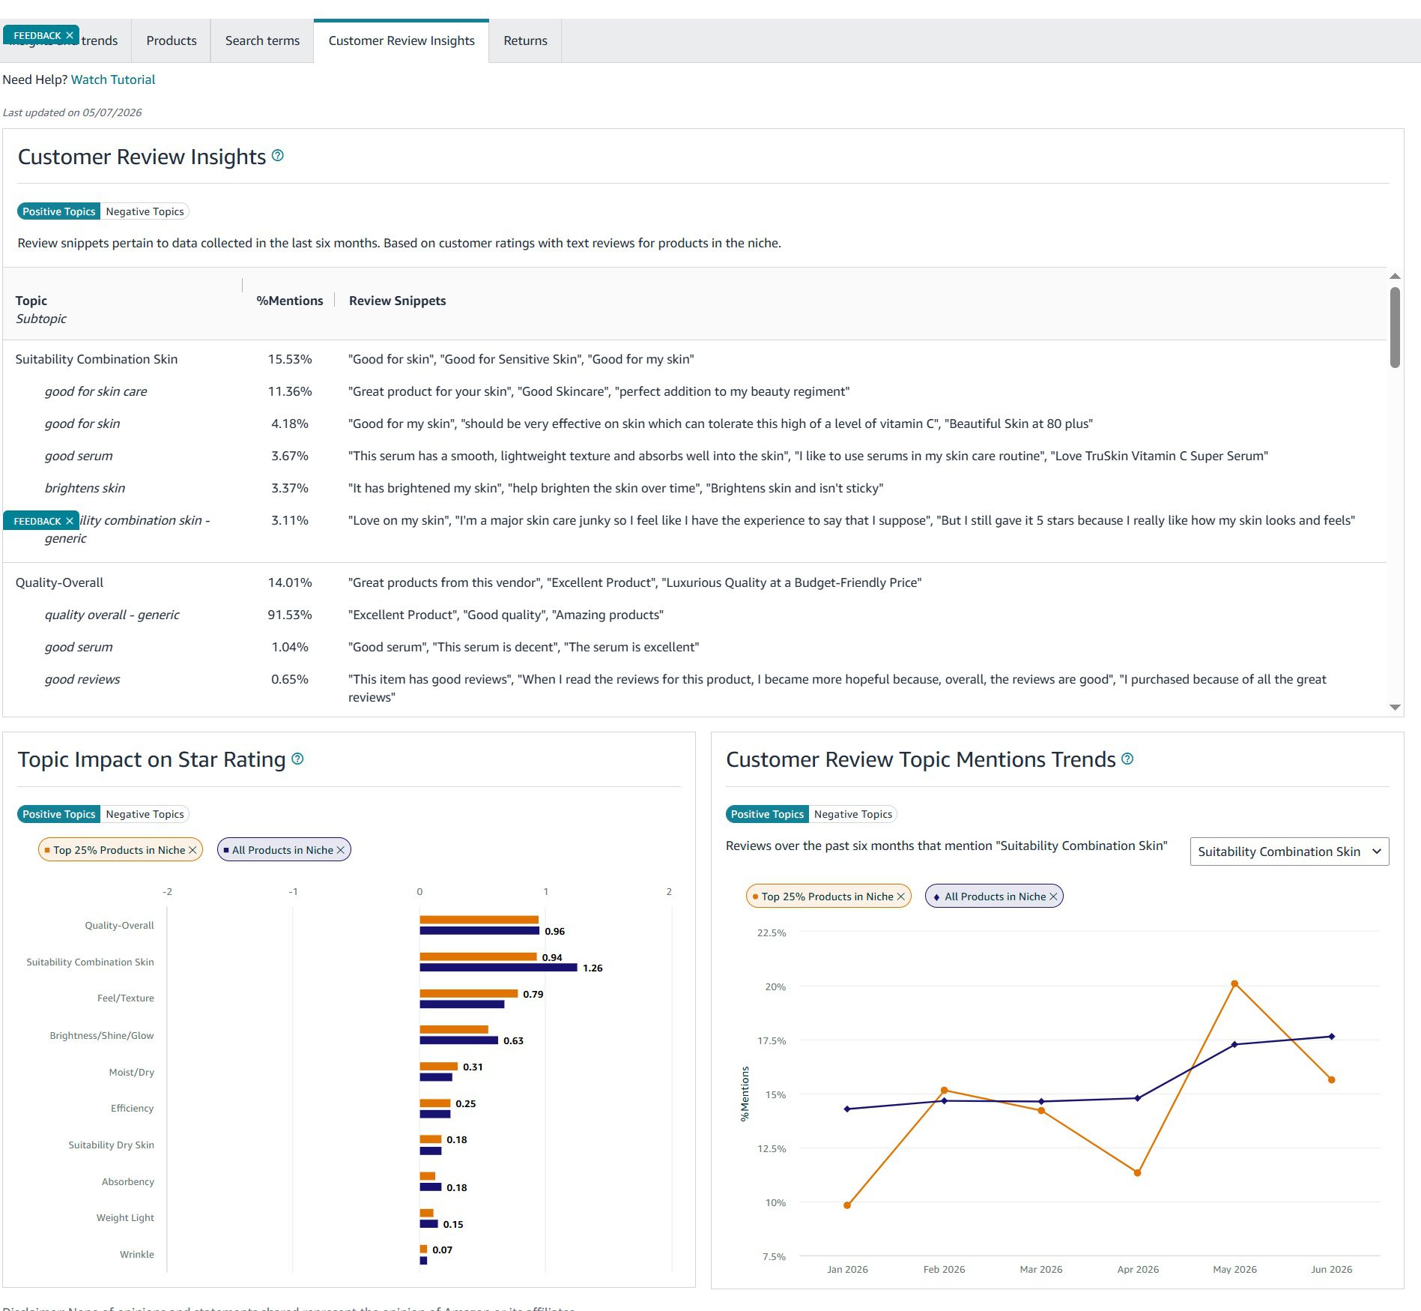The height and width of the screenshot is (1311, 1421).
Task: Click the table scroll up arrow
Action: tap(1395, 277)
